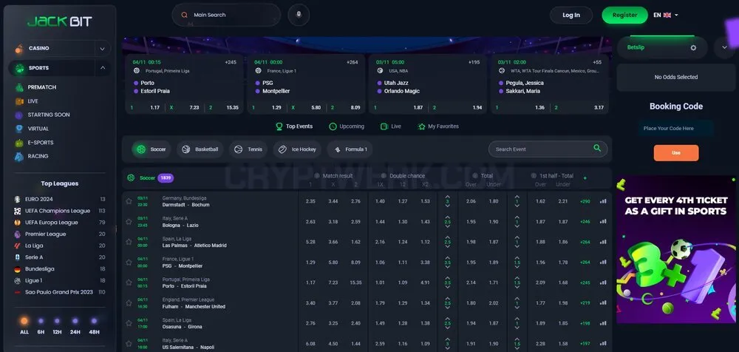
Task: Focus the Main Search field
Action: coord(226,15)
